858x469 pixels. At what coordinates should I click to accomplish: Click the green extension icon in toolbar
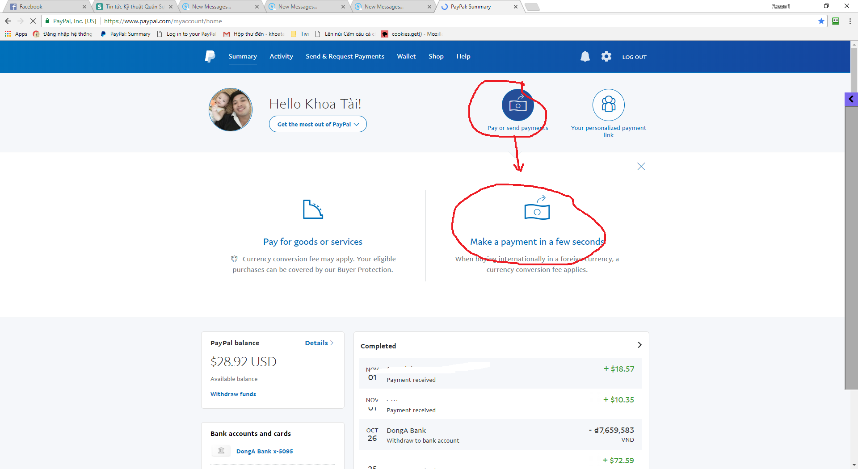(836, 21)
